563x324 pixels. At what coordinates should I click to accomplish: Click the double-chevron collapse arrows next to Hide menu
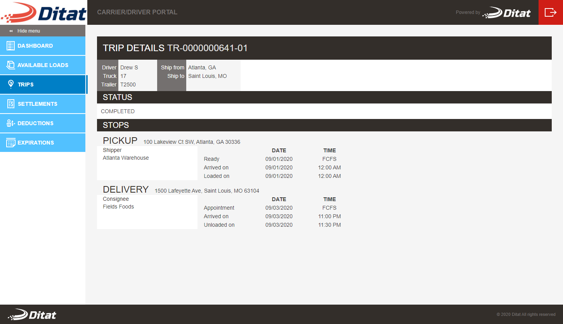click(12, 31)
